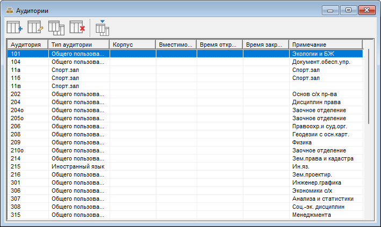The image size is (381, 227).
Task: Click the Корпус column header
Action: pyautogui.click(x=133, y=45)
